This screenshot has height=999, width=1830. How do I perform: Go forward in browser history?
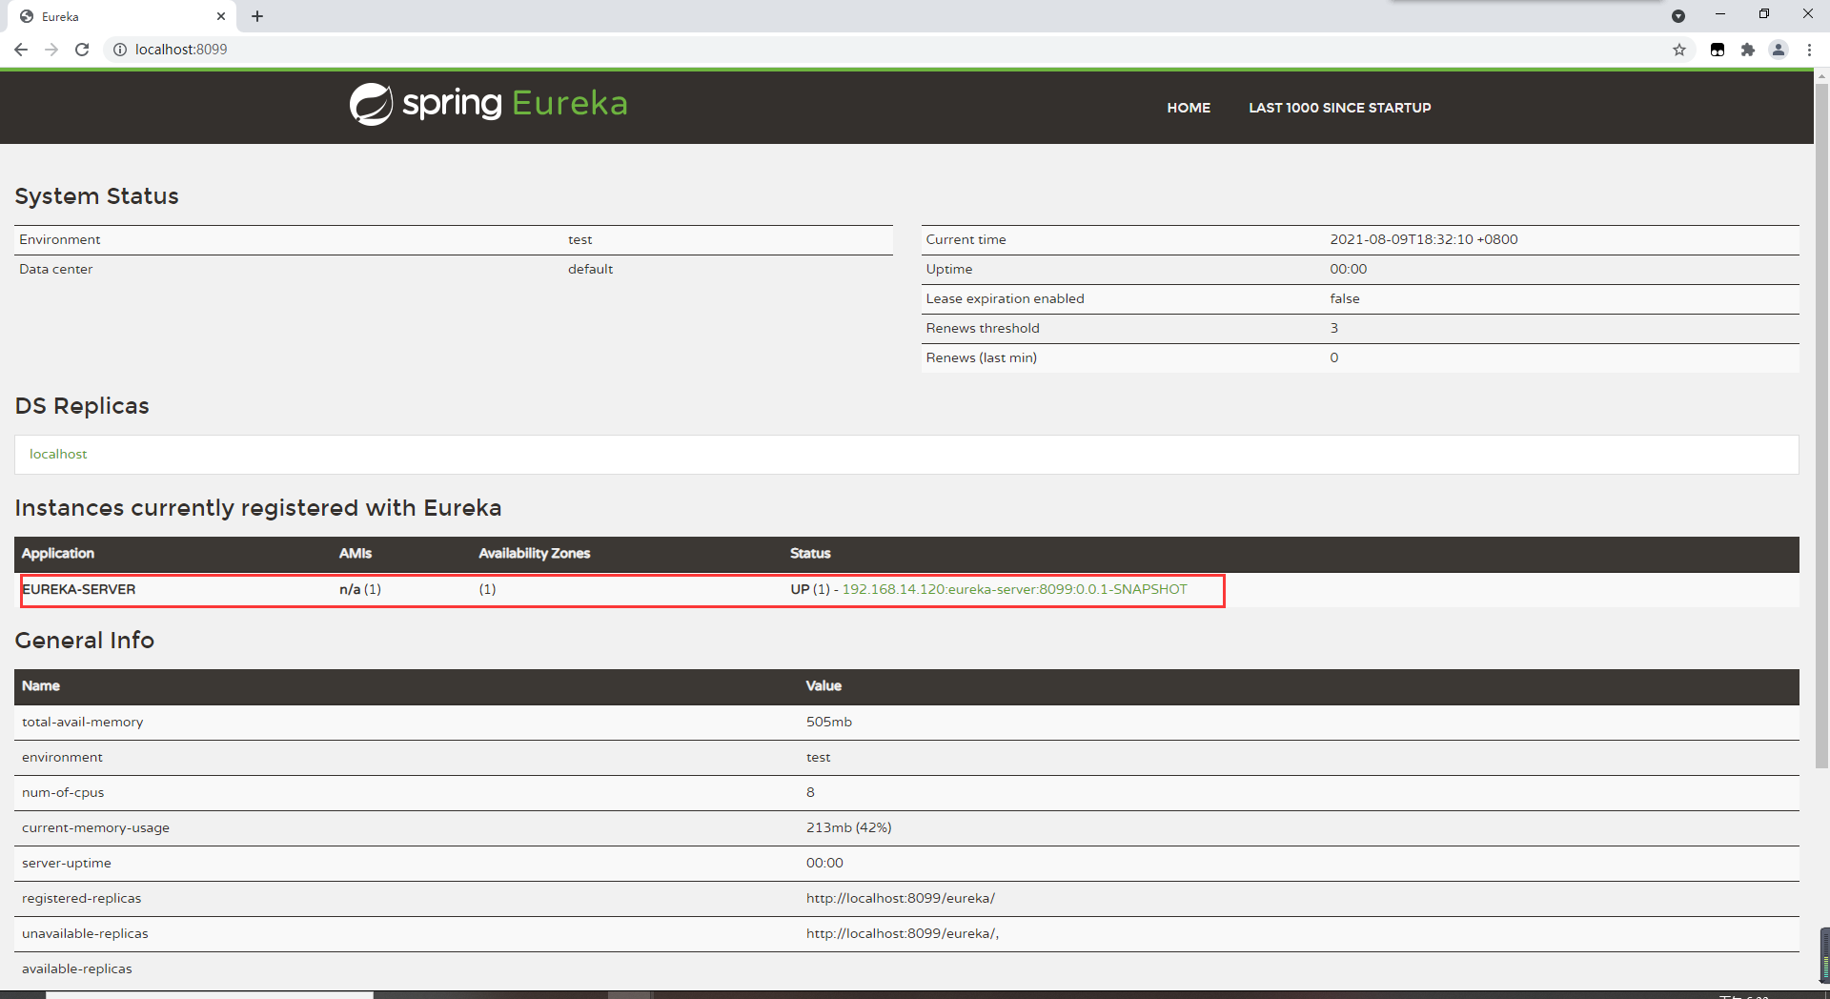[x=51, y=50]
